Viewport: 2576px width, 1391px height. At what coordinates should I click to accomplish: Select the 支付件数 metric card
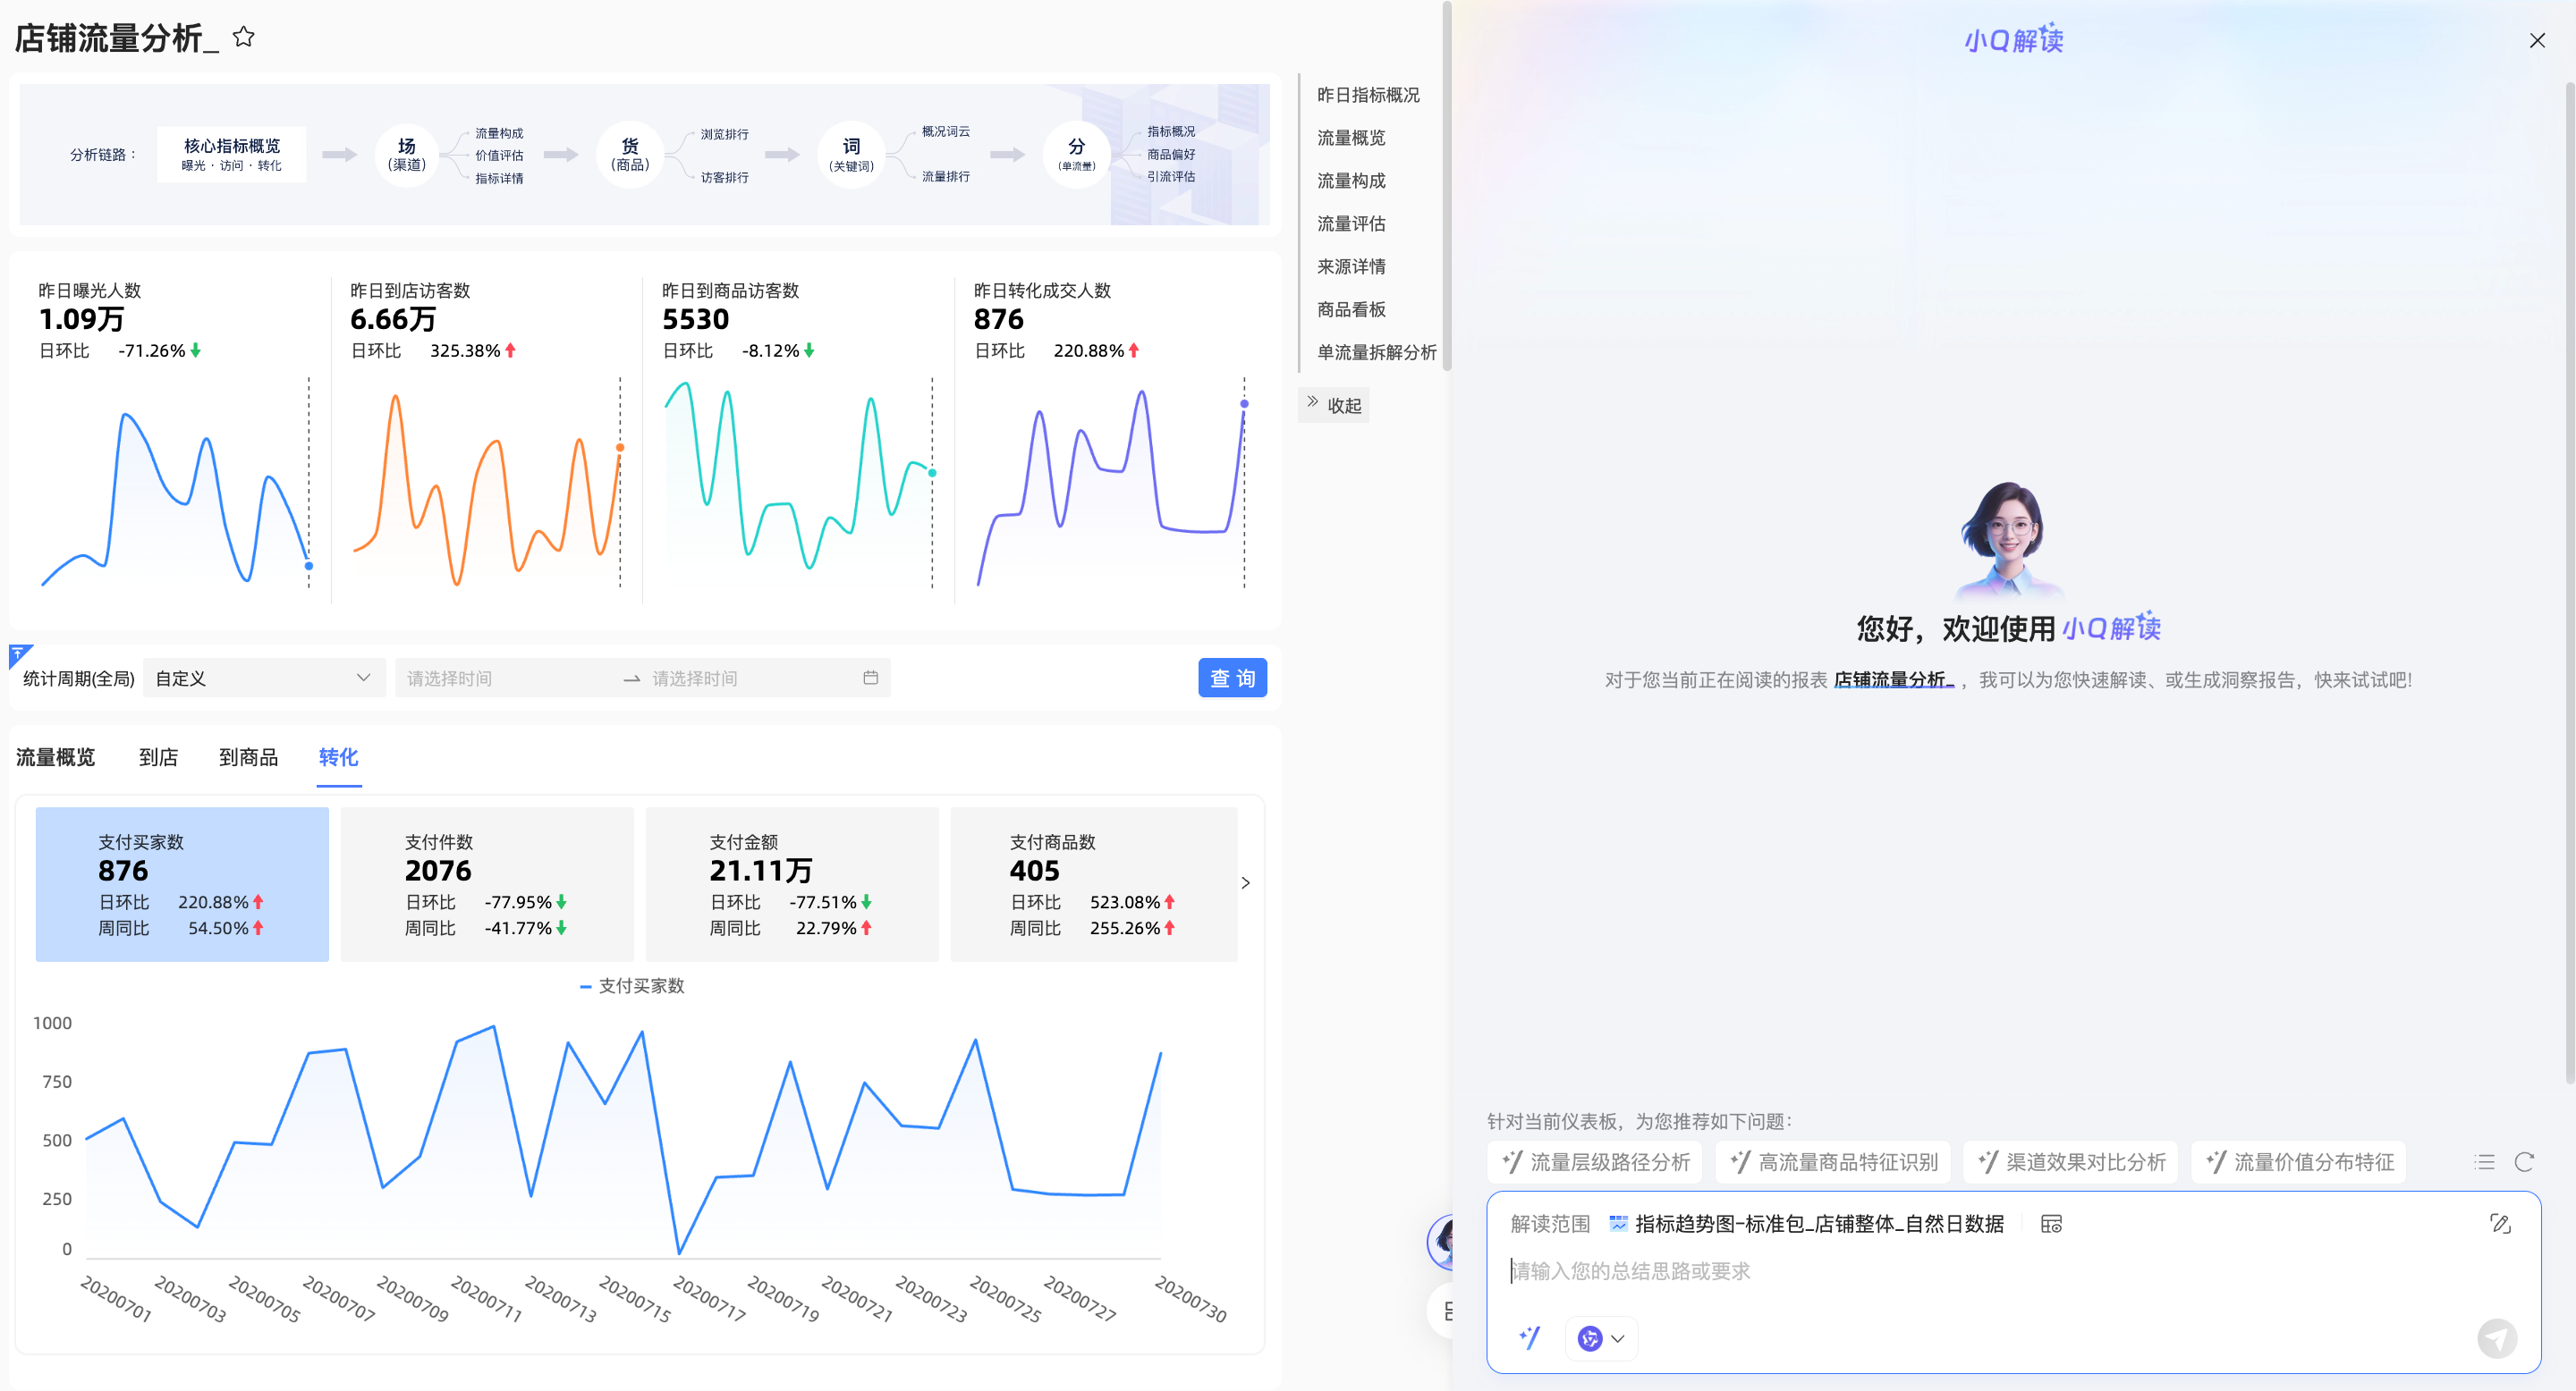click(x=486, y=884)
